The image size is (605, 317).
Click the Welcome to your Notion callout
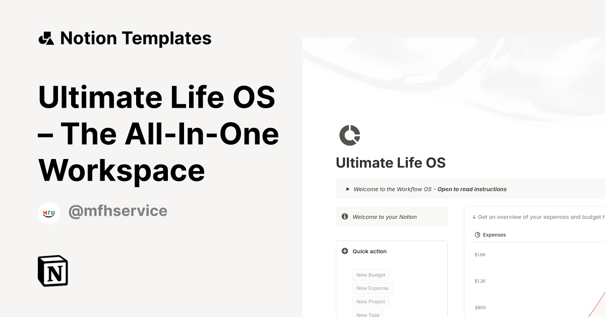pyautogui.click(x=386, y=216)
